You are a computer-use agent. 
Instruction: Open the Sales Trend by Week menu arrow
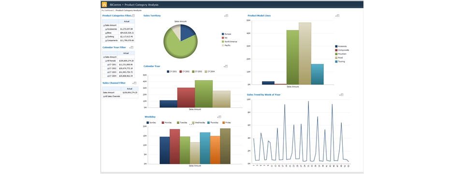pyautogui.click(x=340, y=95)
